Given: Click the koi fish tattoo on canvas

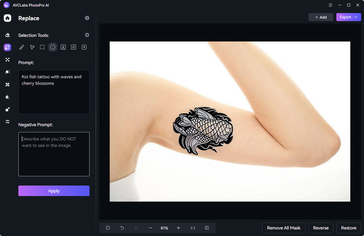Looking at the screenshot, I should (x=203, y=131).
